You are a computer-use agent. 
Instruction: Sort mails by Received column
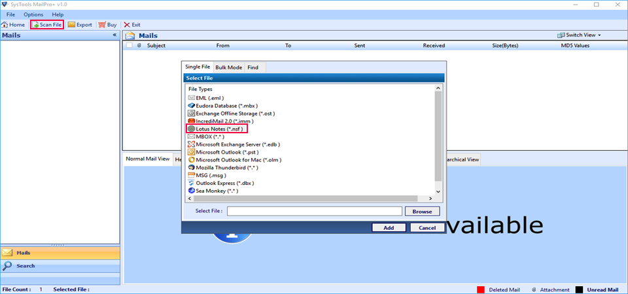pyautogui.click(x=434, y=46)
